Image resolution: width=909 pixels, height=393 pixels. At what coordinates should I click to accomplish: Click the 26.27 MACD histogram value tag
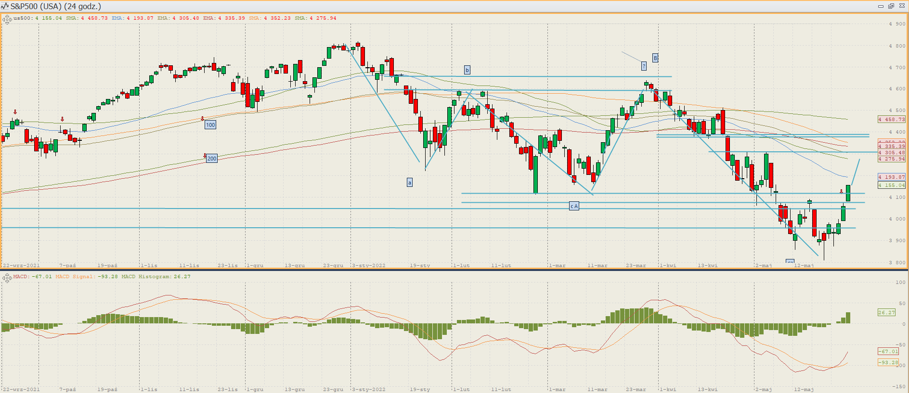pyautogui.click(x=886, y=312)
